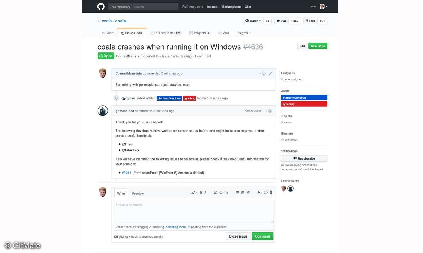Mention a user with the @ icon
This screenshot has height=253, width=423.
click(x=266, y=193)
